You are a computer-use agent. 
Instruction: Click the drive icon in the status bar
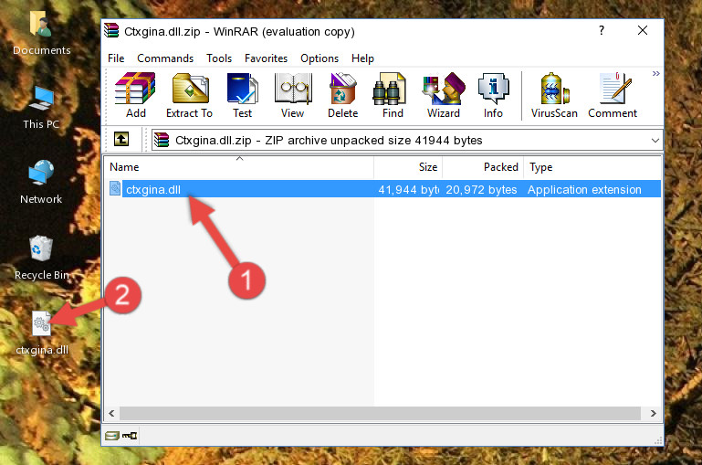[112, 435]
